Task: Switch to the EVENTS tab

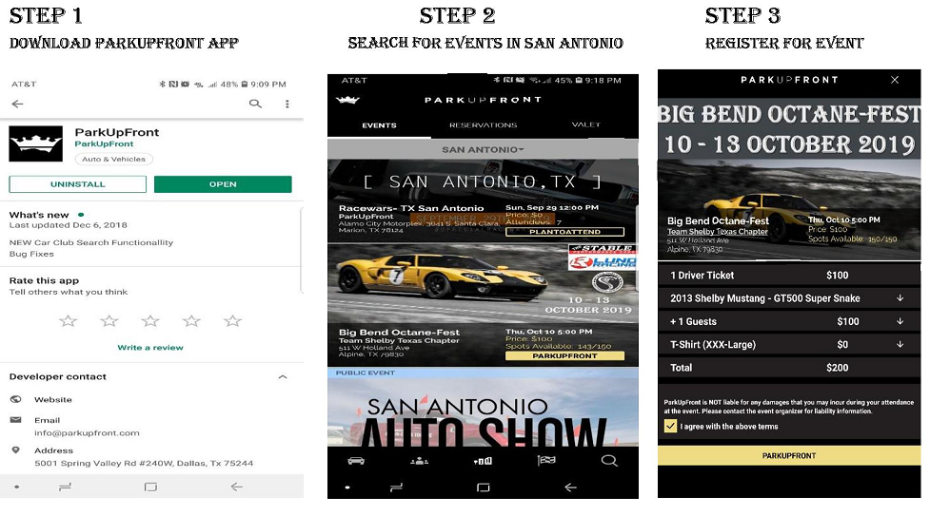Action: 379,125
